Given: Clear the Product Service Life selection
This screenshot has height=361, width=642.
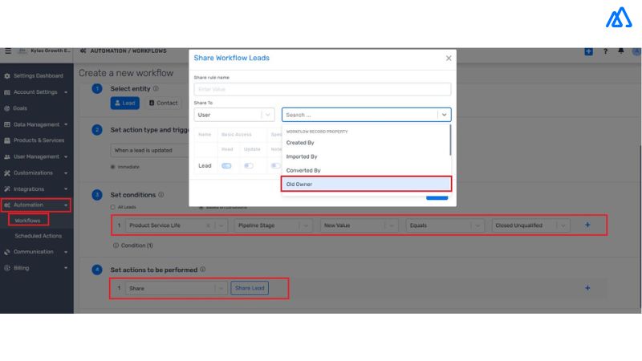Looking at the screenshot, I should pos(209,225).
